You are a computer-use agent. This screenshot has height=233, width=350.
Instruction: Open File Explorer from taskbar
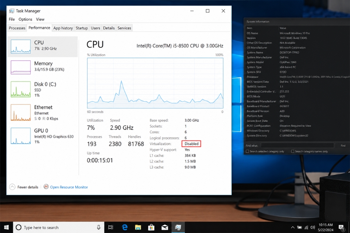click(x=138, y=227)
